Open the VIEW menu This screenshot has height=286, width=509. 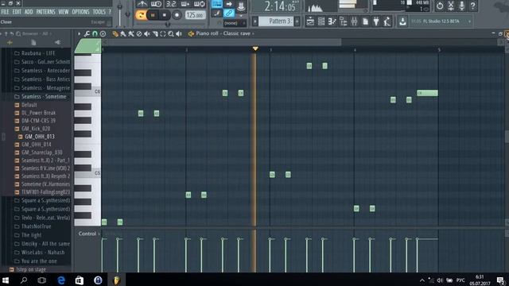pyautogui.click(x=64, y=12)
